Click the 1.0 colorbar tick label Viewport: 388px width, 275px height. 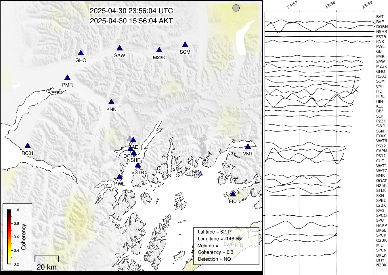click(17, 210)
